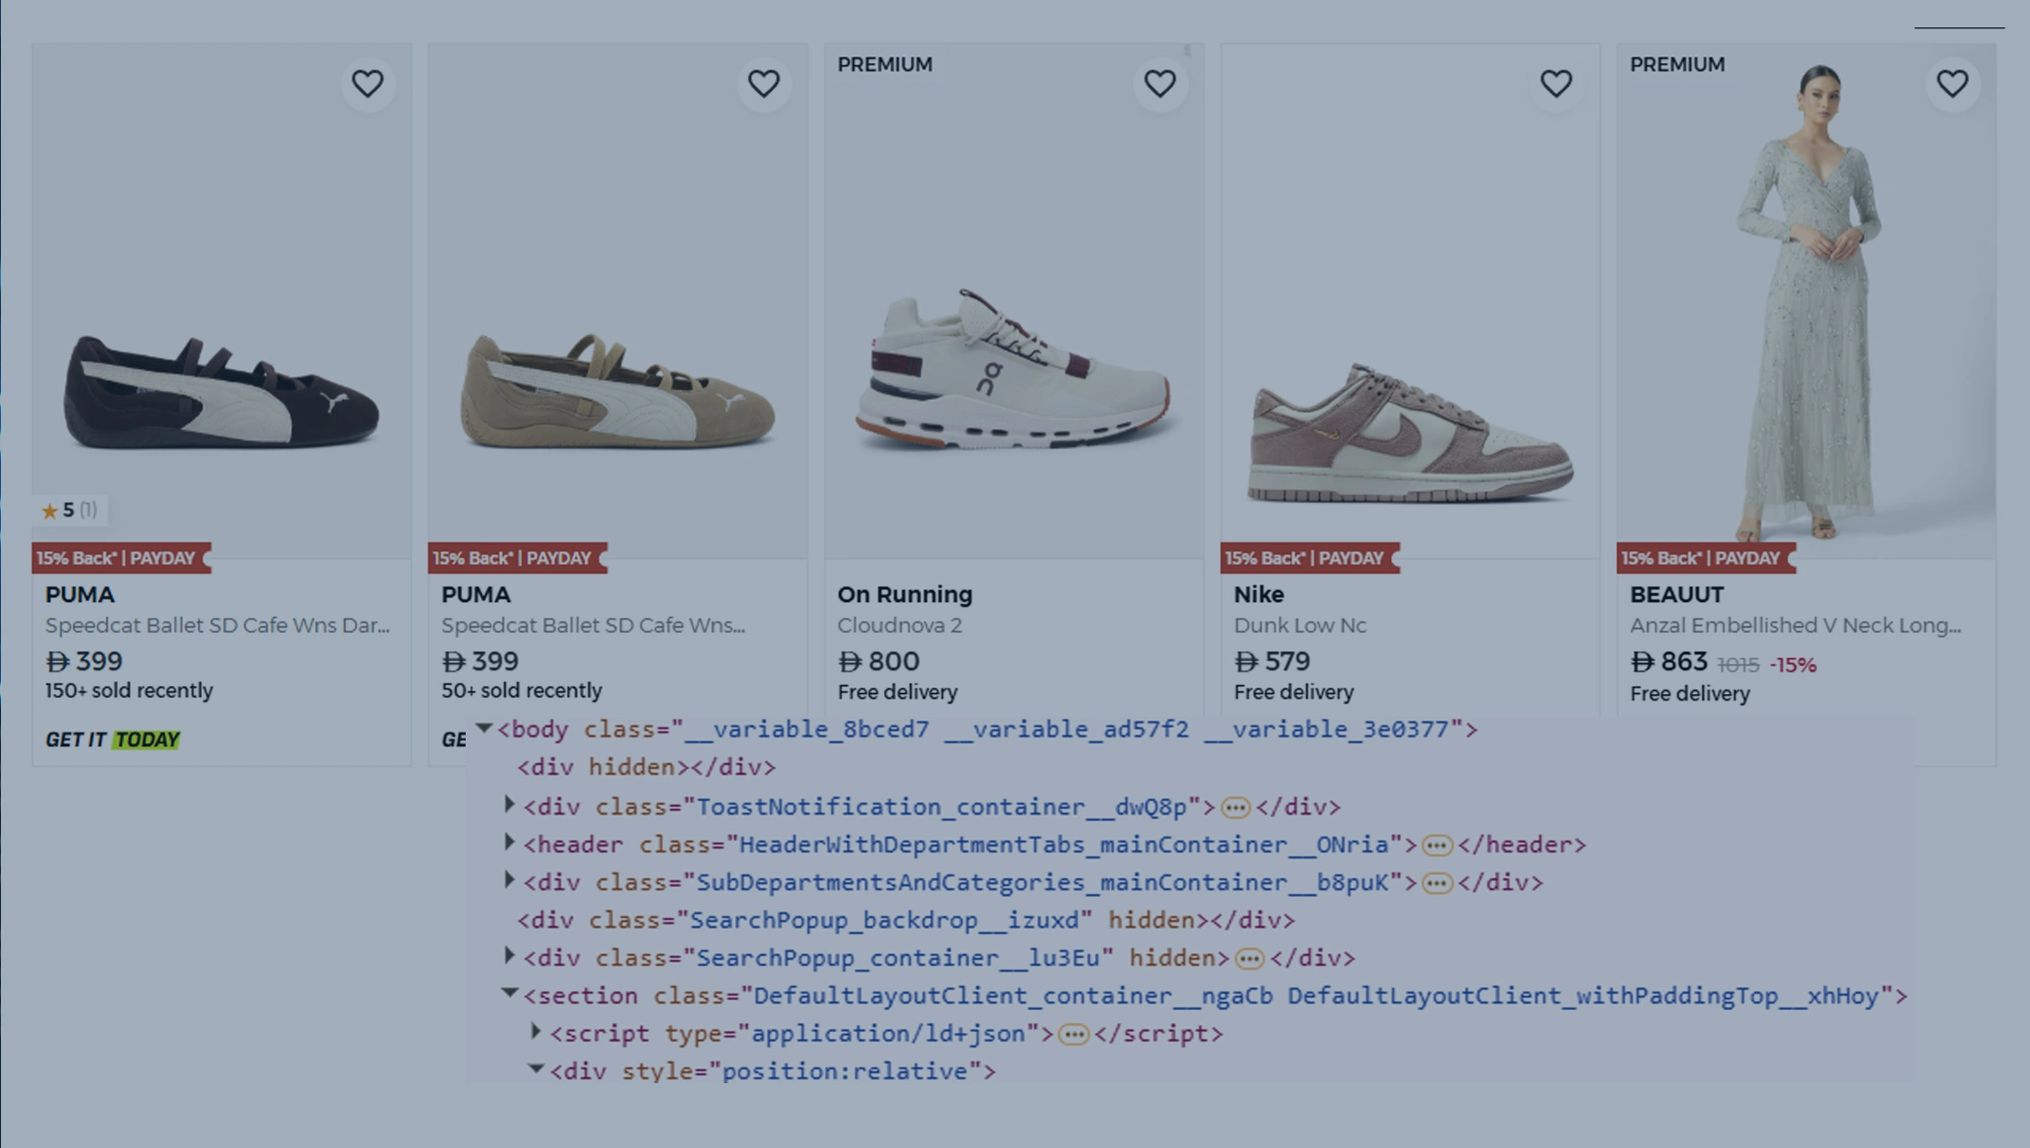Open the Nike Dunk Low Nc product title
This screenshot has height=1148, width=2030.
click(x=1299, y=626)
